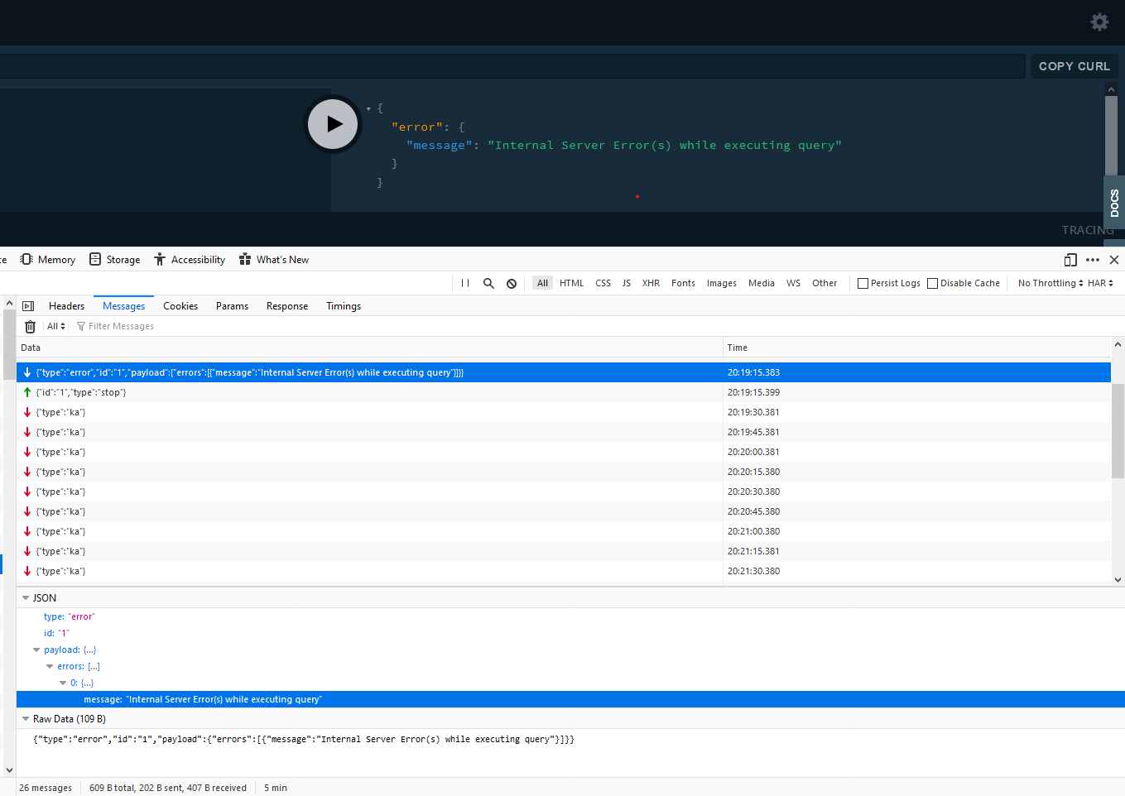This screenshot has height=796, width=1125.
Task: Switch to the Headers tab
Action: pos(66,305)
